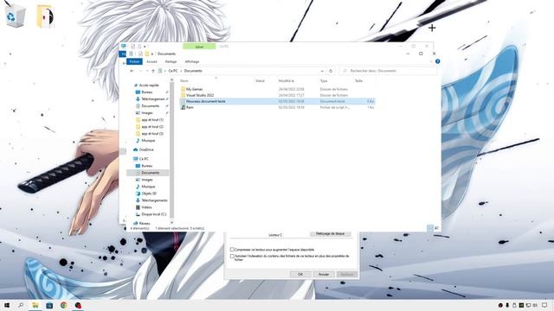Select OneDrive in the navigation pane

click(x=146, y=149)
